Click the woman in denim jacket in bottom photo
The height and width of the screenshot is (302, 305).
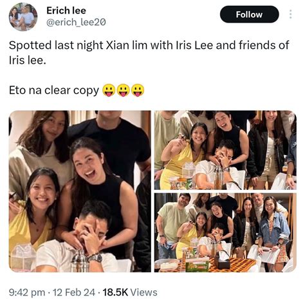pyautogui.click(x=272, y=230)
